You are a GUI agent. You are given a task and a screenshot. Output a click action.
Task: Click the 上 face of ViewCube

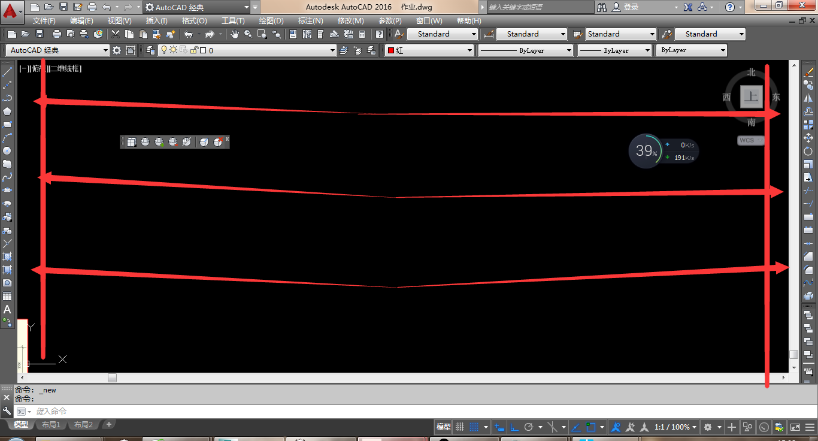(x=751, y=96)
